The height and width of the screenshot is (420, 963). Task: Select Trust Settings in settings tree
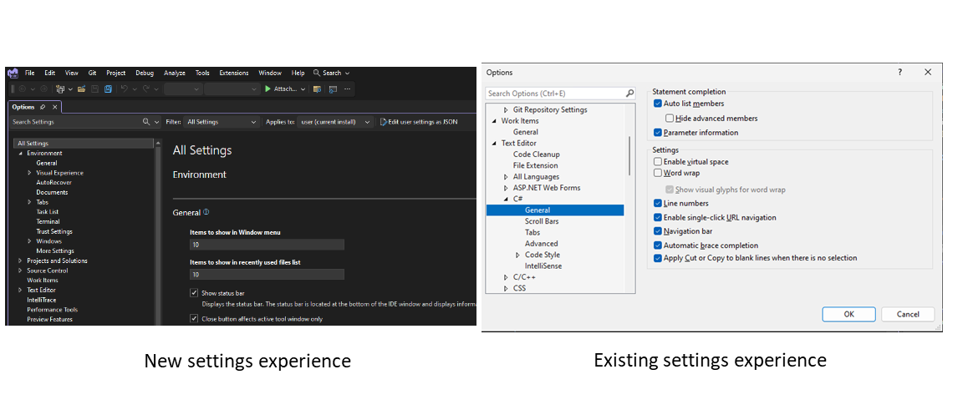point(54,231)
